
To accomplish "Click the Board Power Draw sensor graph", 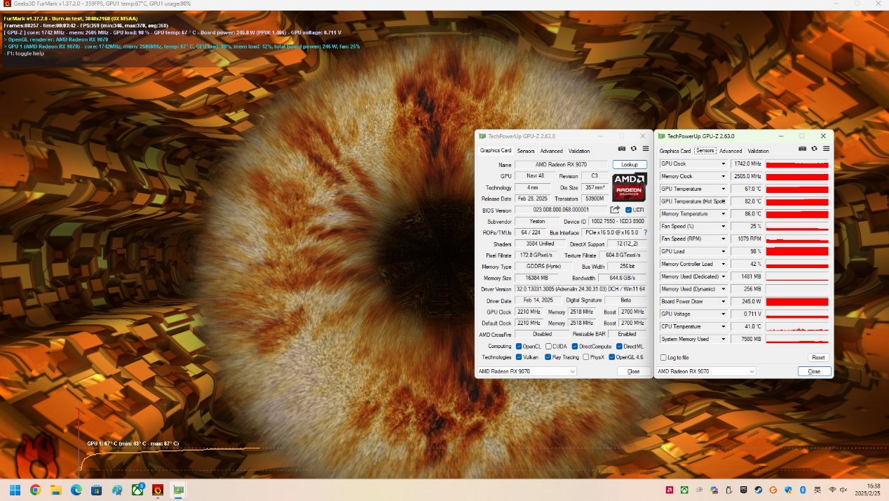I will coord(797,302).
